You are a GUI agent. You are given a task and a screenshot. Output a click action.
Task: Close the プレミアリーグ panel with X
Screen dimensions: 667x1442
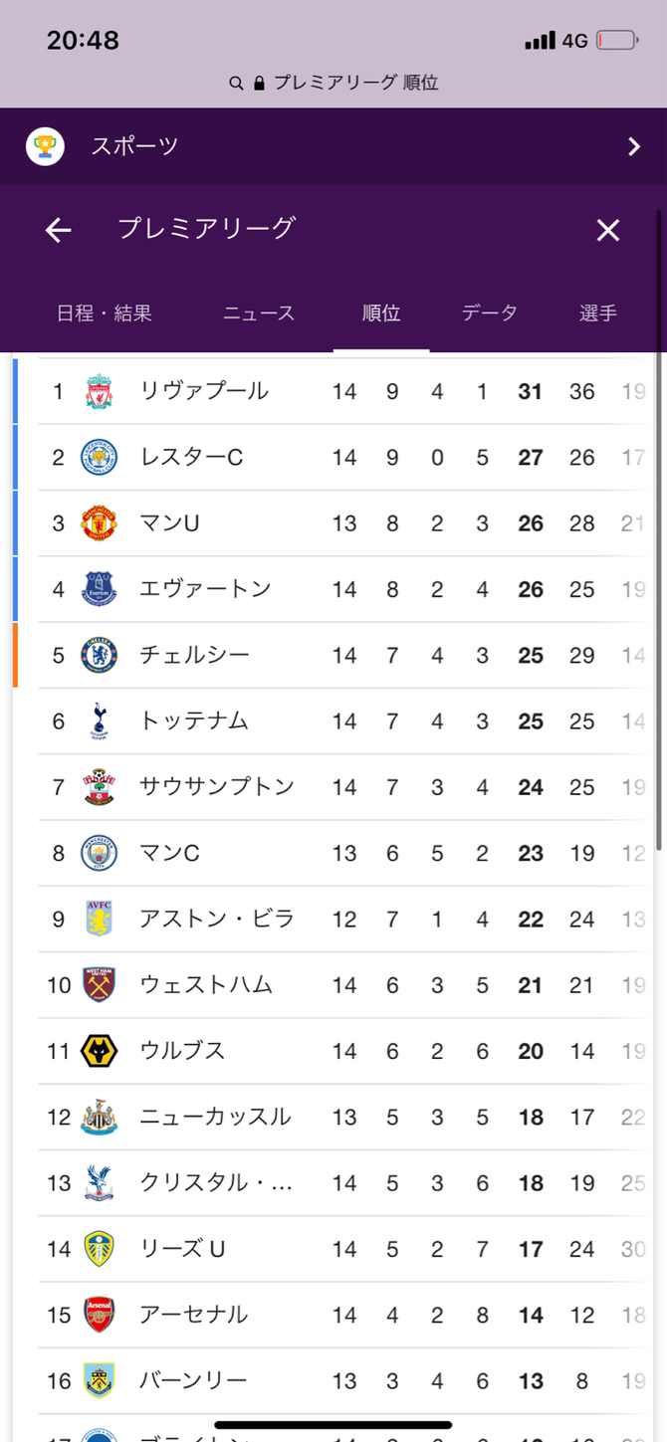click(x=608, y=231)
